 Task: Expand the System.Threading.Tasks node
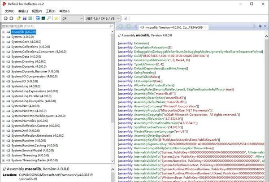(x=4, y=160)
